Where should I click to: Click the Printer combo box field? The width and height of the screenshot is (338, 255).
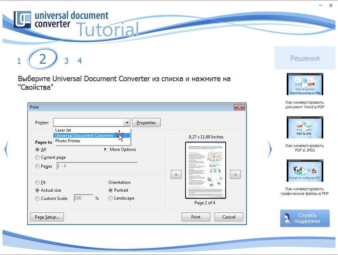[91, 123]
